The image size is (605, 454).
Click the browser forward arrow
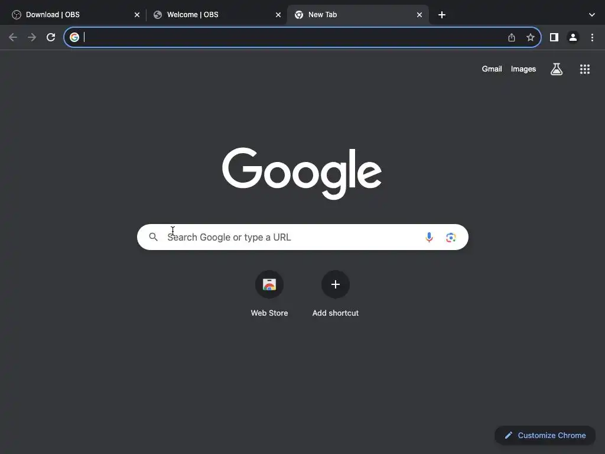coord(32,37)
